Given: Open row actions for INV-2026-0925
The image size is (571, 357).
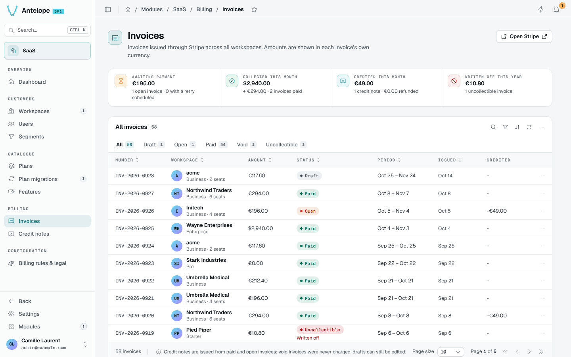Looking at the screenshot, I should (x=543, y=228).
